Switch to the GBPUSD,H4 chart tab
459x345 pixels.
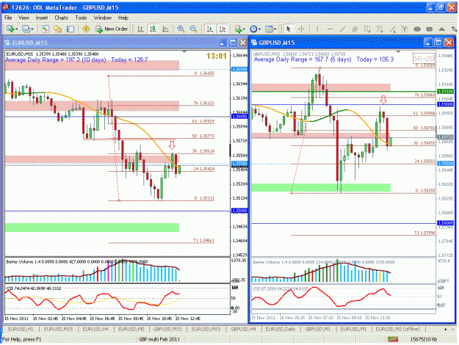pos(243,329)
